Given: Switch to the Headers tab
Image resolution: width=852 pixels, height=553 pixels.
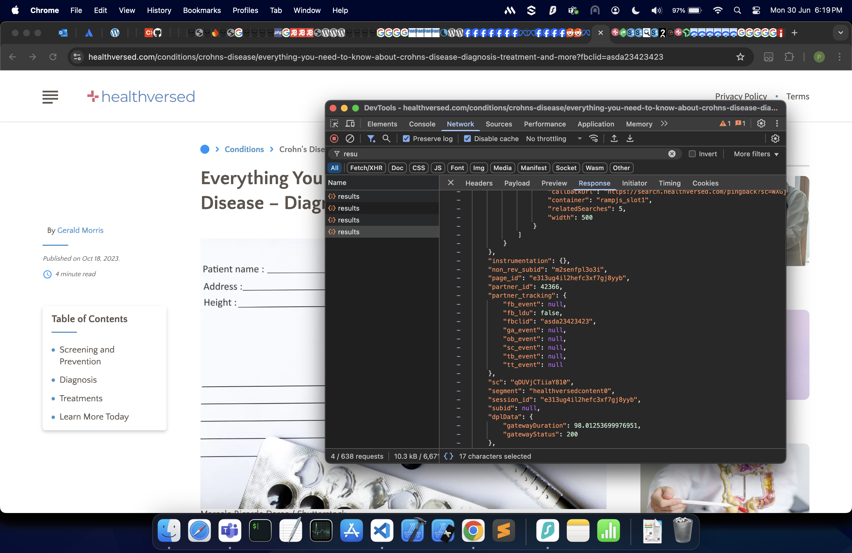Looking at the screenshot, I should 479,183.
